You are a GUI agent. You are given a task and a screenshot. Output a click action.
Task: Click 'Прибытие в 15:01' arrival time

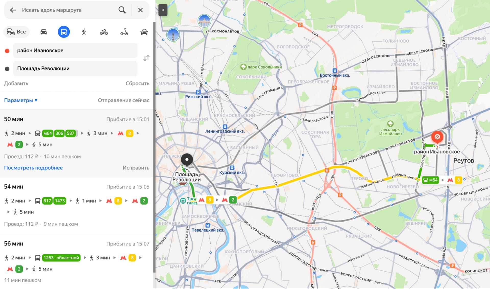(128, 119)
